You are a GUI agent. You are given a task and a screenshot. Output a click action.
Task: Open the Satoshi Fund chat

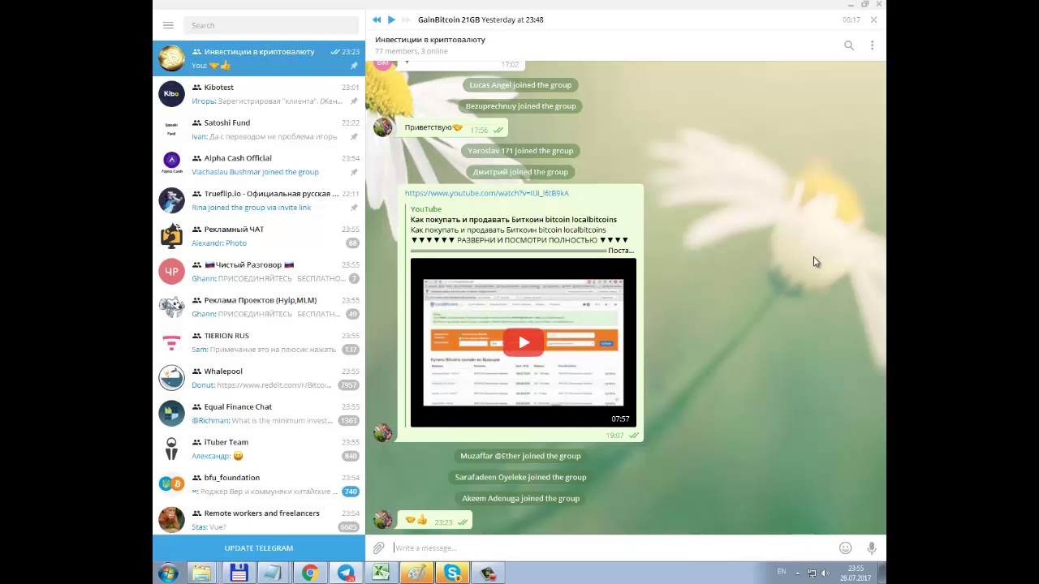[x=259, y=130]
